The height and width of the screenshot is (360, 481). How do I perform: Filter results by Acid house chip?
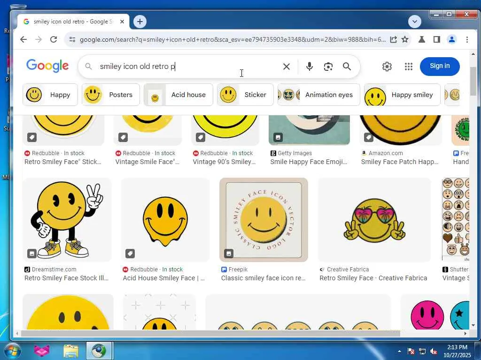[178, 95]
